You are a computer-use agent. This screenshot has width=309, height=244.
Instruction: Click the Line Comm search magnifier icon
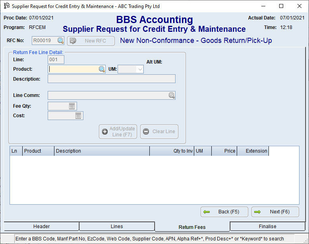pyautogui.click(x=172, y=95)
